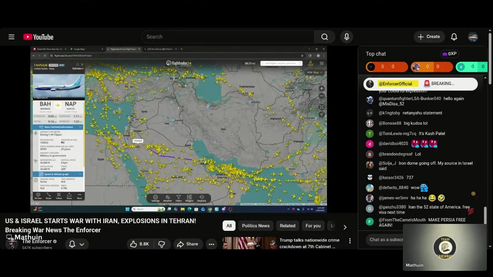The height and width of the screenshot is (277, 493).
Task: Open More options in the flight panel
Action: click(79, 196)
